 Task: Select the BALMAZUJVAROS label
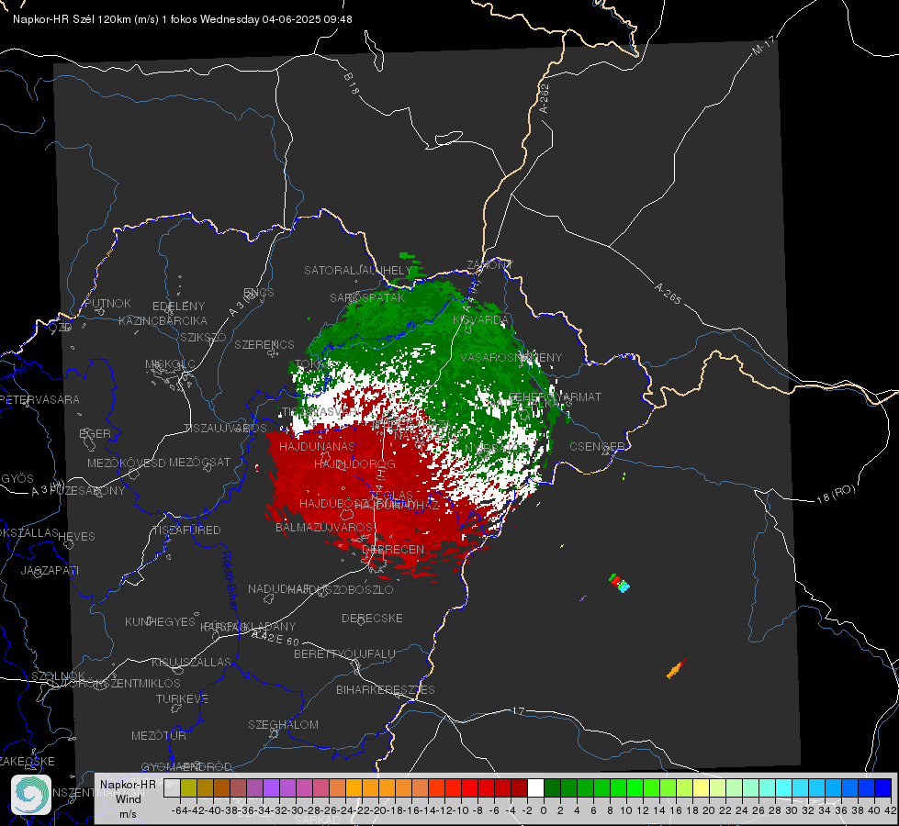point(324,528)
